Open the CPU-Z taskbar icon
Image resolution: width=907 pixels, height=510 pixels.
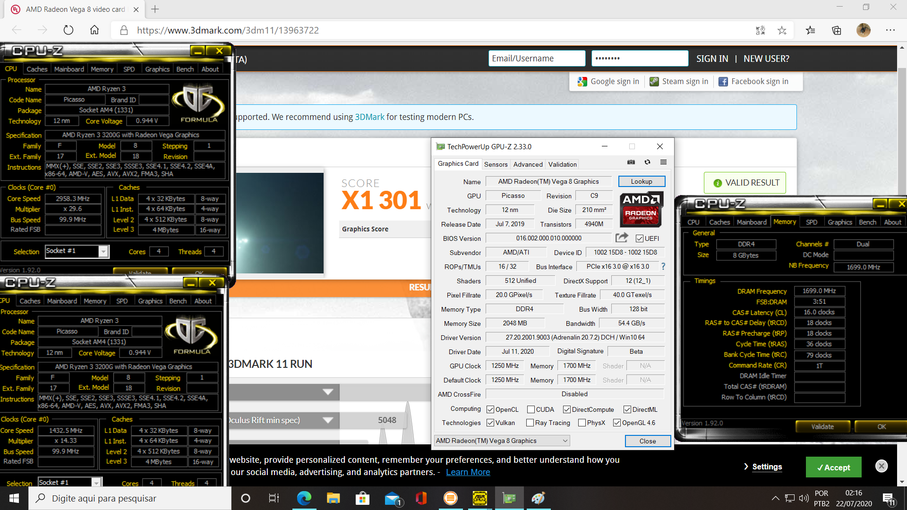pyautogui.click(x=480, y=498)
